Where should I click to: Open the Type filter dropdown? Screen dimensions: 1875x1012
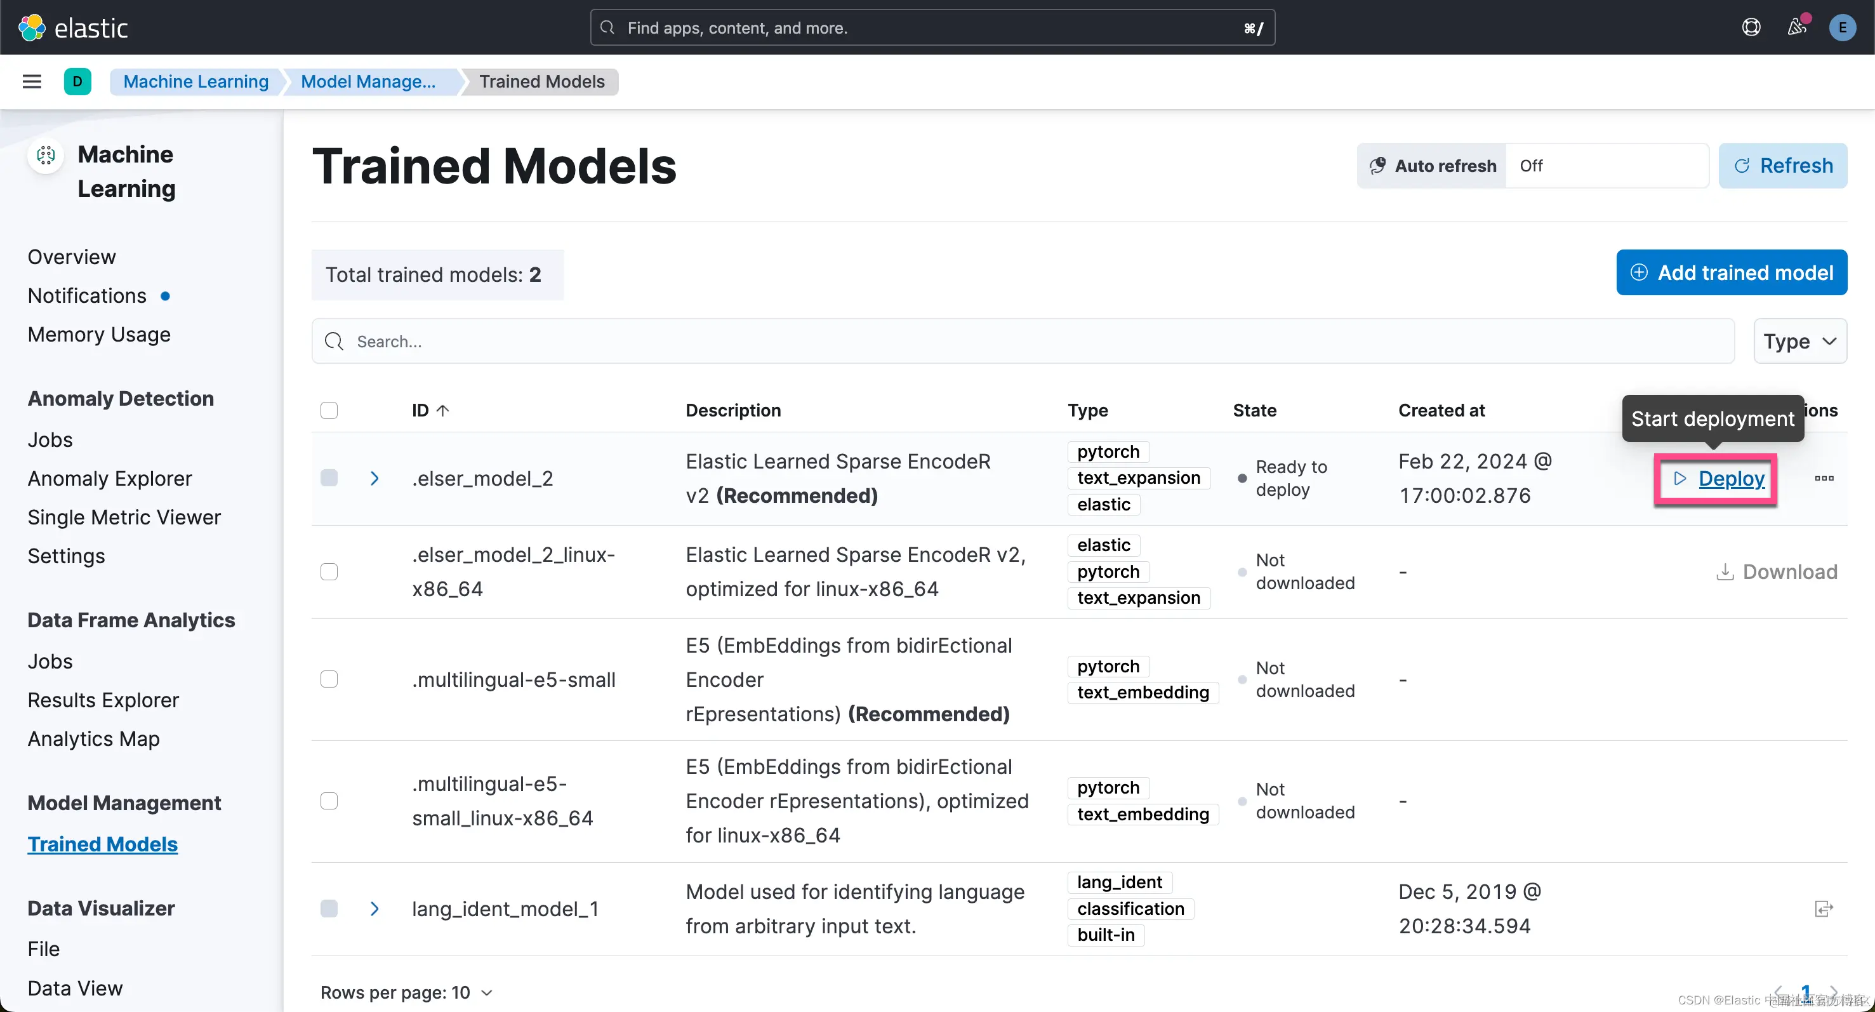point(1799,342)
